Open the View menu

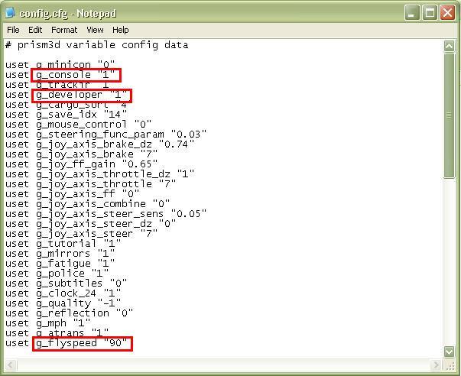(95, 30)
